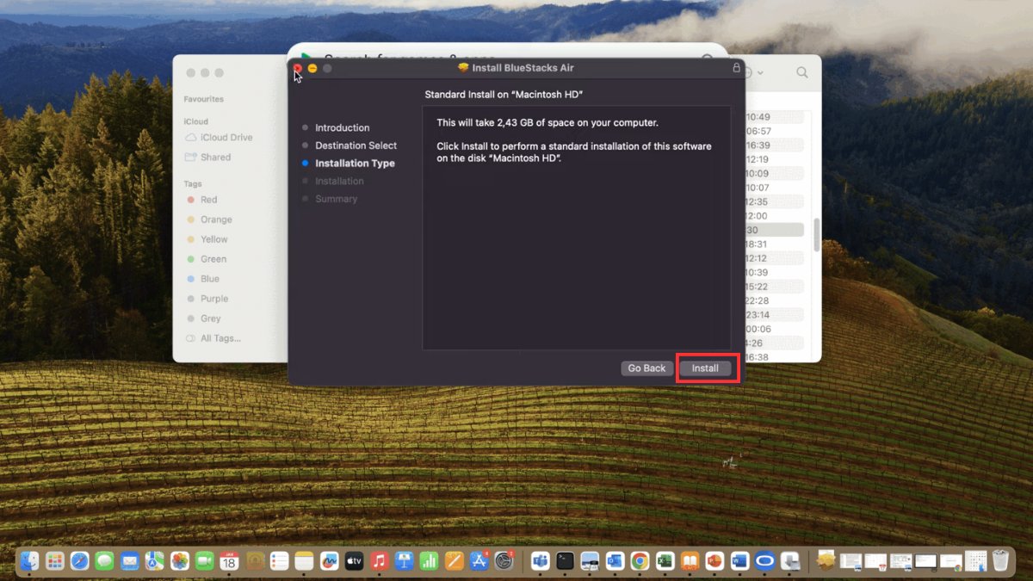Screen dimensions: 1033x581
Task: Open the Trash in the Dock
Action: tap(1000, 561)
